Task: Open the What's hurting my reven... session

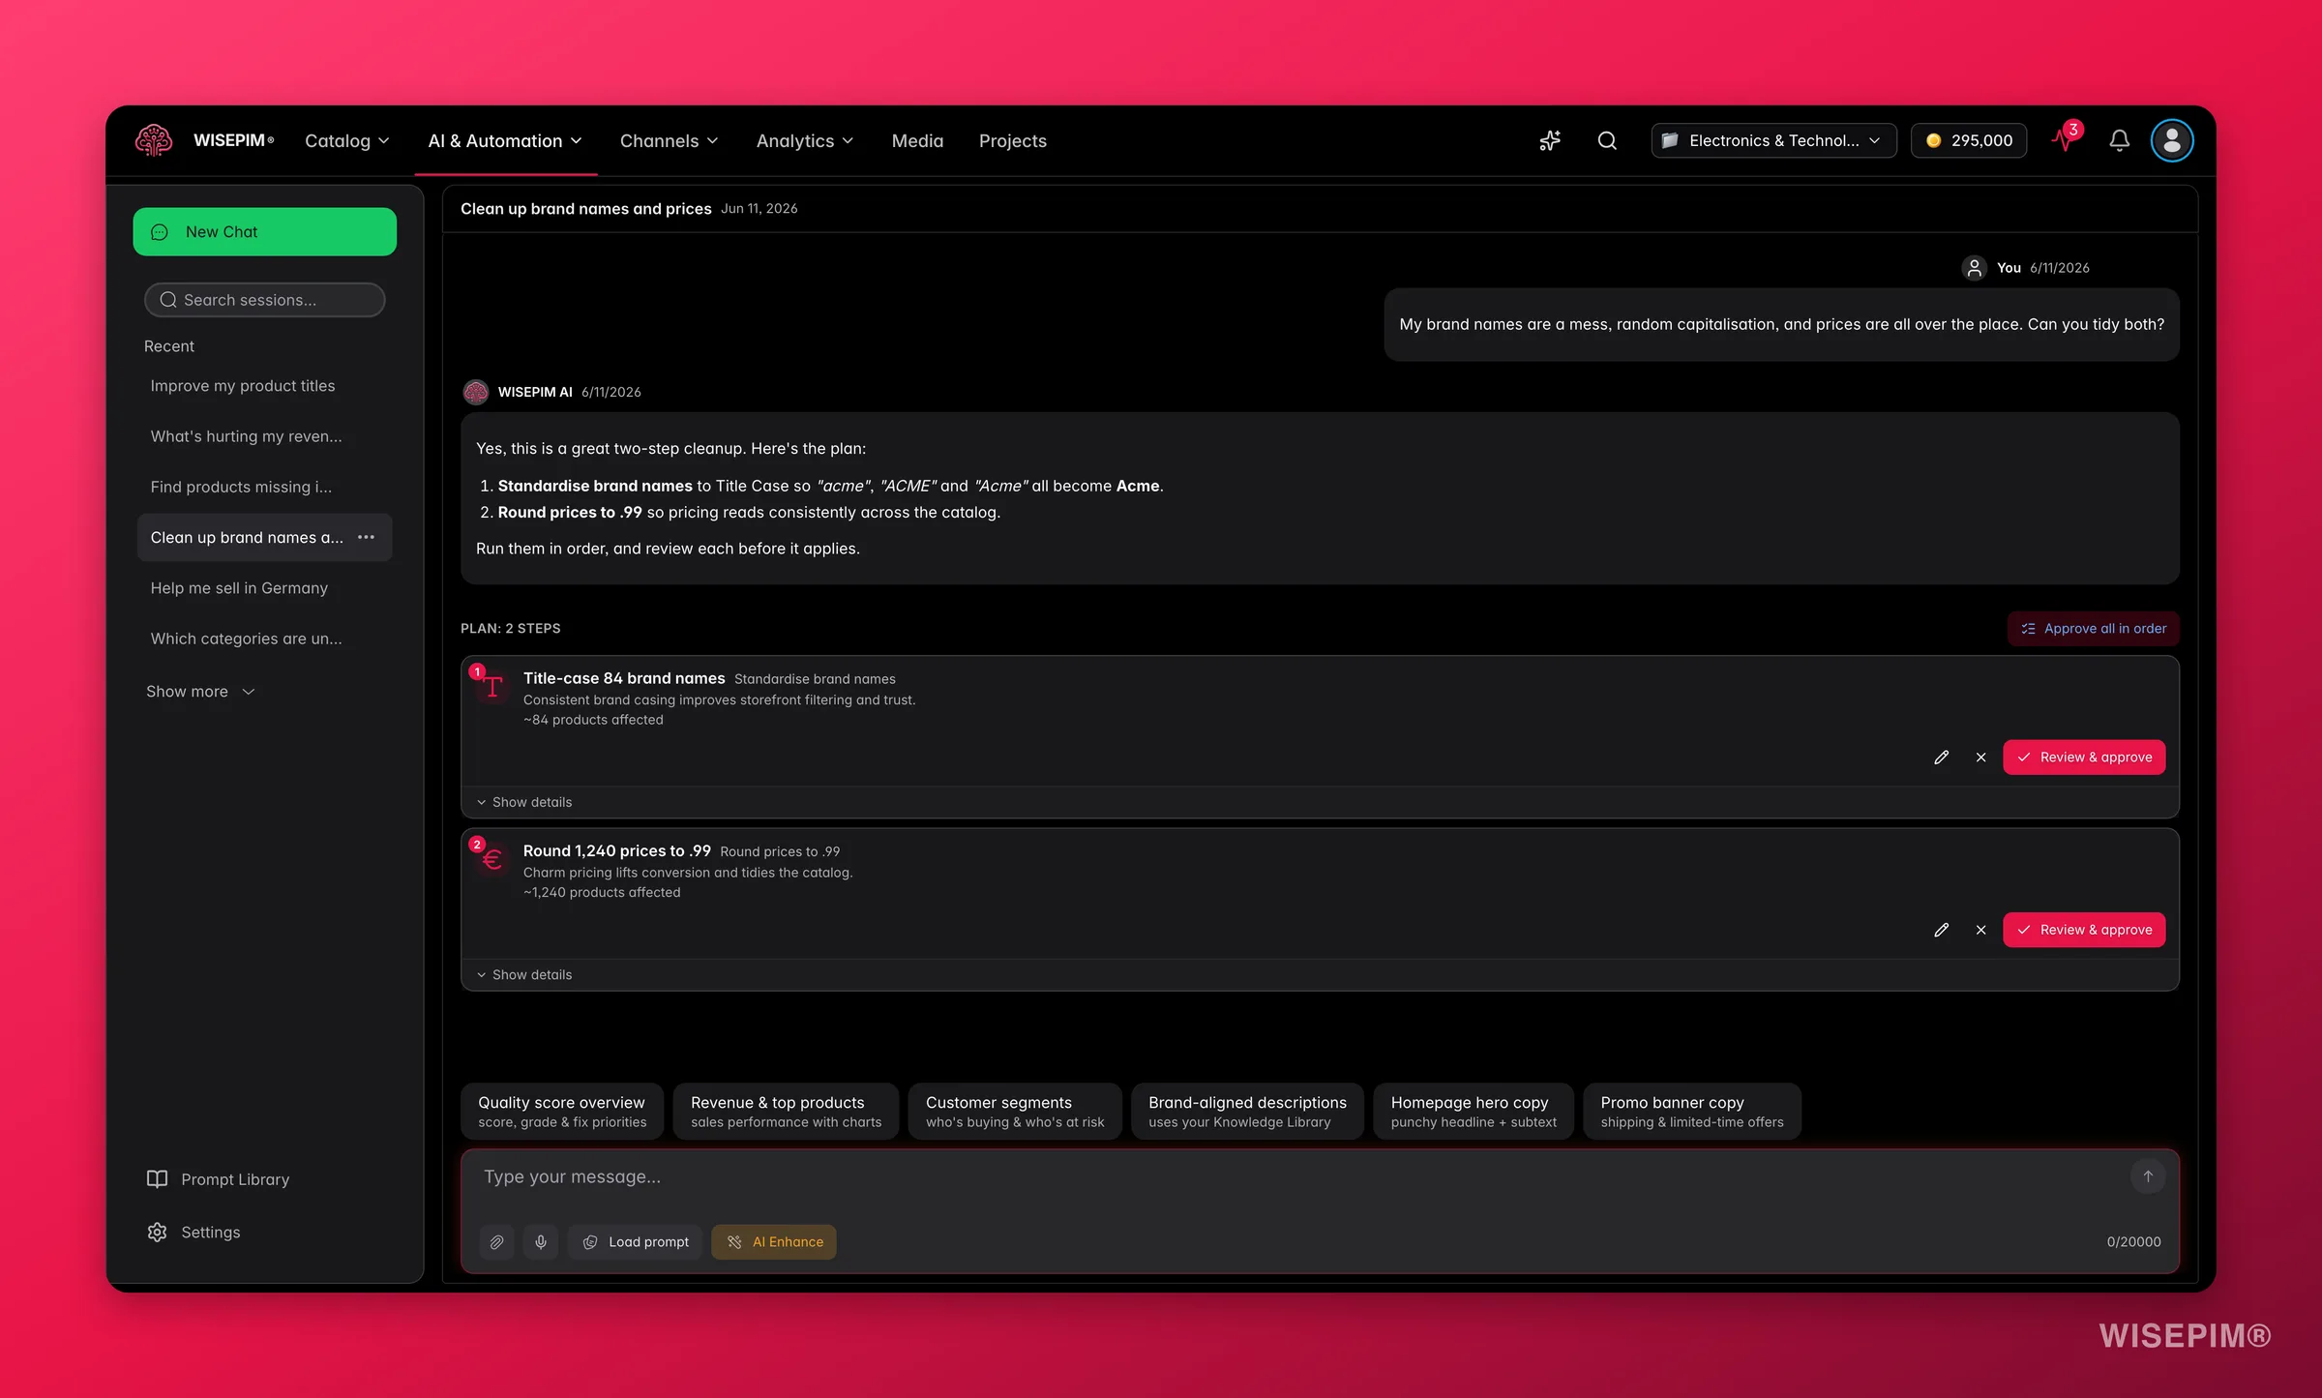Action: point(264,436)
